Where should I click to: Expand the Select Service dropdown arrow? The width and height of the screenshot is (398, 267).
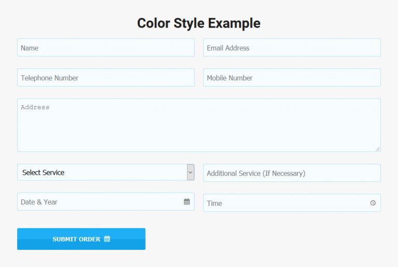pos(190,172)
